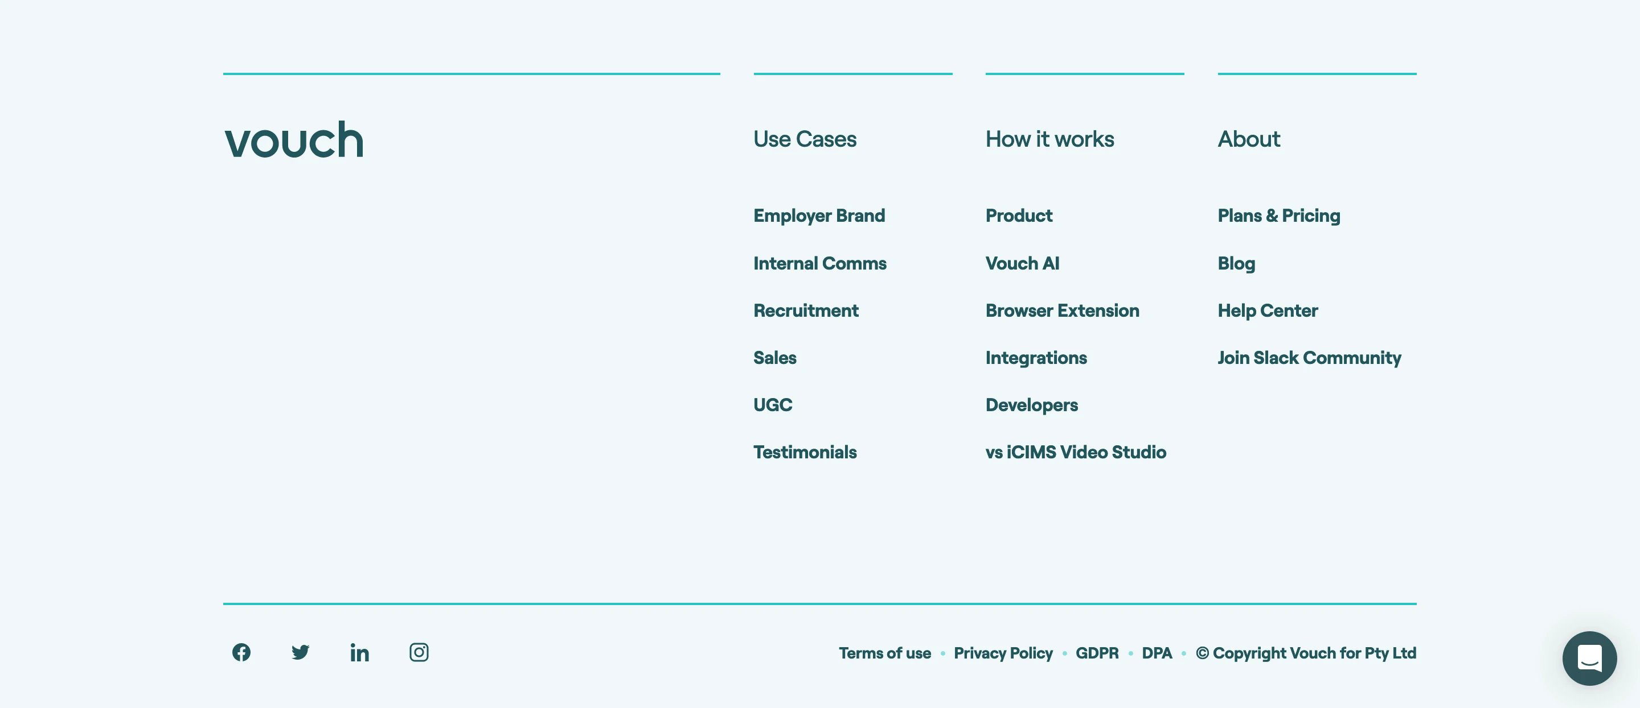This screenshot has width=1640, height=708.
Task: Open vs iCIMS Video Studio comparison
Action: click(x=1076, y=452)
